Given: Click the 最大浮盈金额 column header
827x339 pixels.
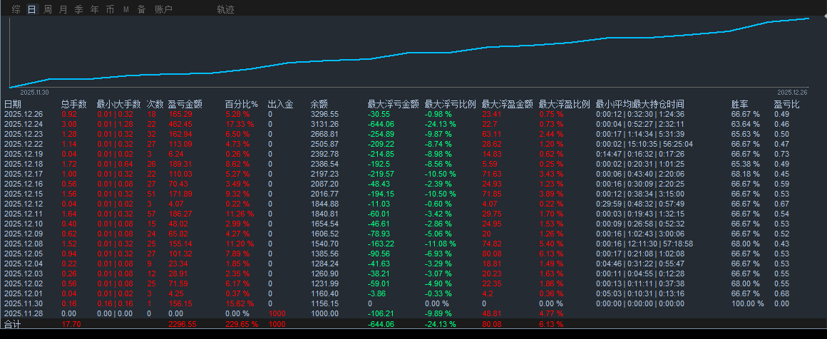Looking at the screenshot, I should (508, 104).
